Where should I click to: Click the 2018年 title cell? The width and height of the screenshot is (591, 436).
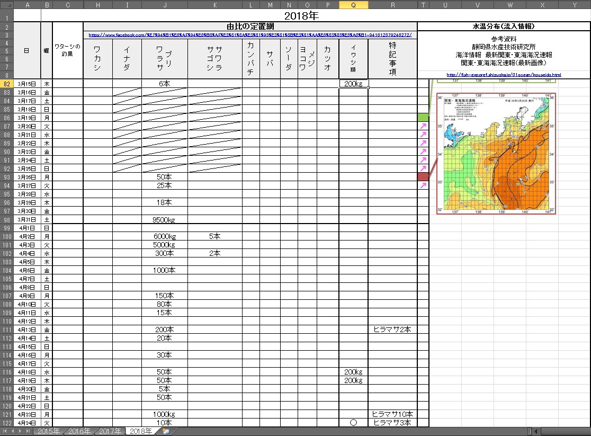coord(301,15)
